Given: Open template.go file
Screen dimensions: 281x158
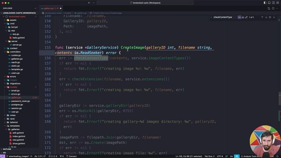Looking at the screenshot, I should point(17,69).
